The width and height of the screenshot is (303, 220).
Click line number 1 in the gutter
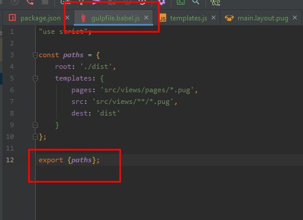(x=12, y=32)
